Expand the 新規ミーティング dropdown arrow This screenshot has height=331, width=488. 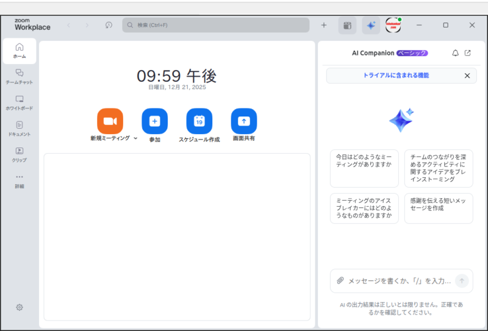pos(135,138)
